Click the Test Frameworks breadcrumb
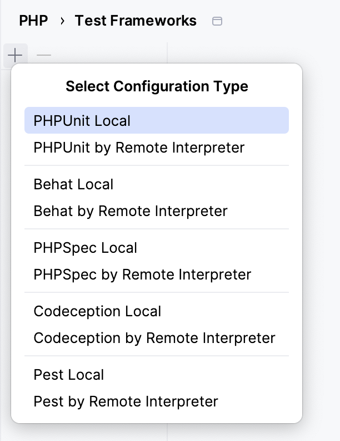This screenshot has width=340, height=441. click(x=136, y=21)
